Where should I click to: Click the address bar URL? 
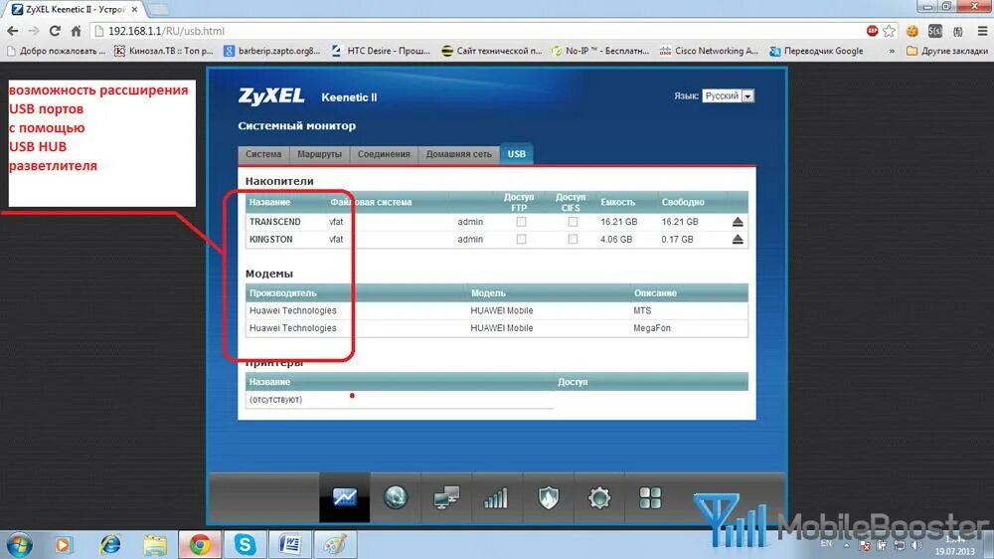point(166,31)
